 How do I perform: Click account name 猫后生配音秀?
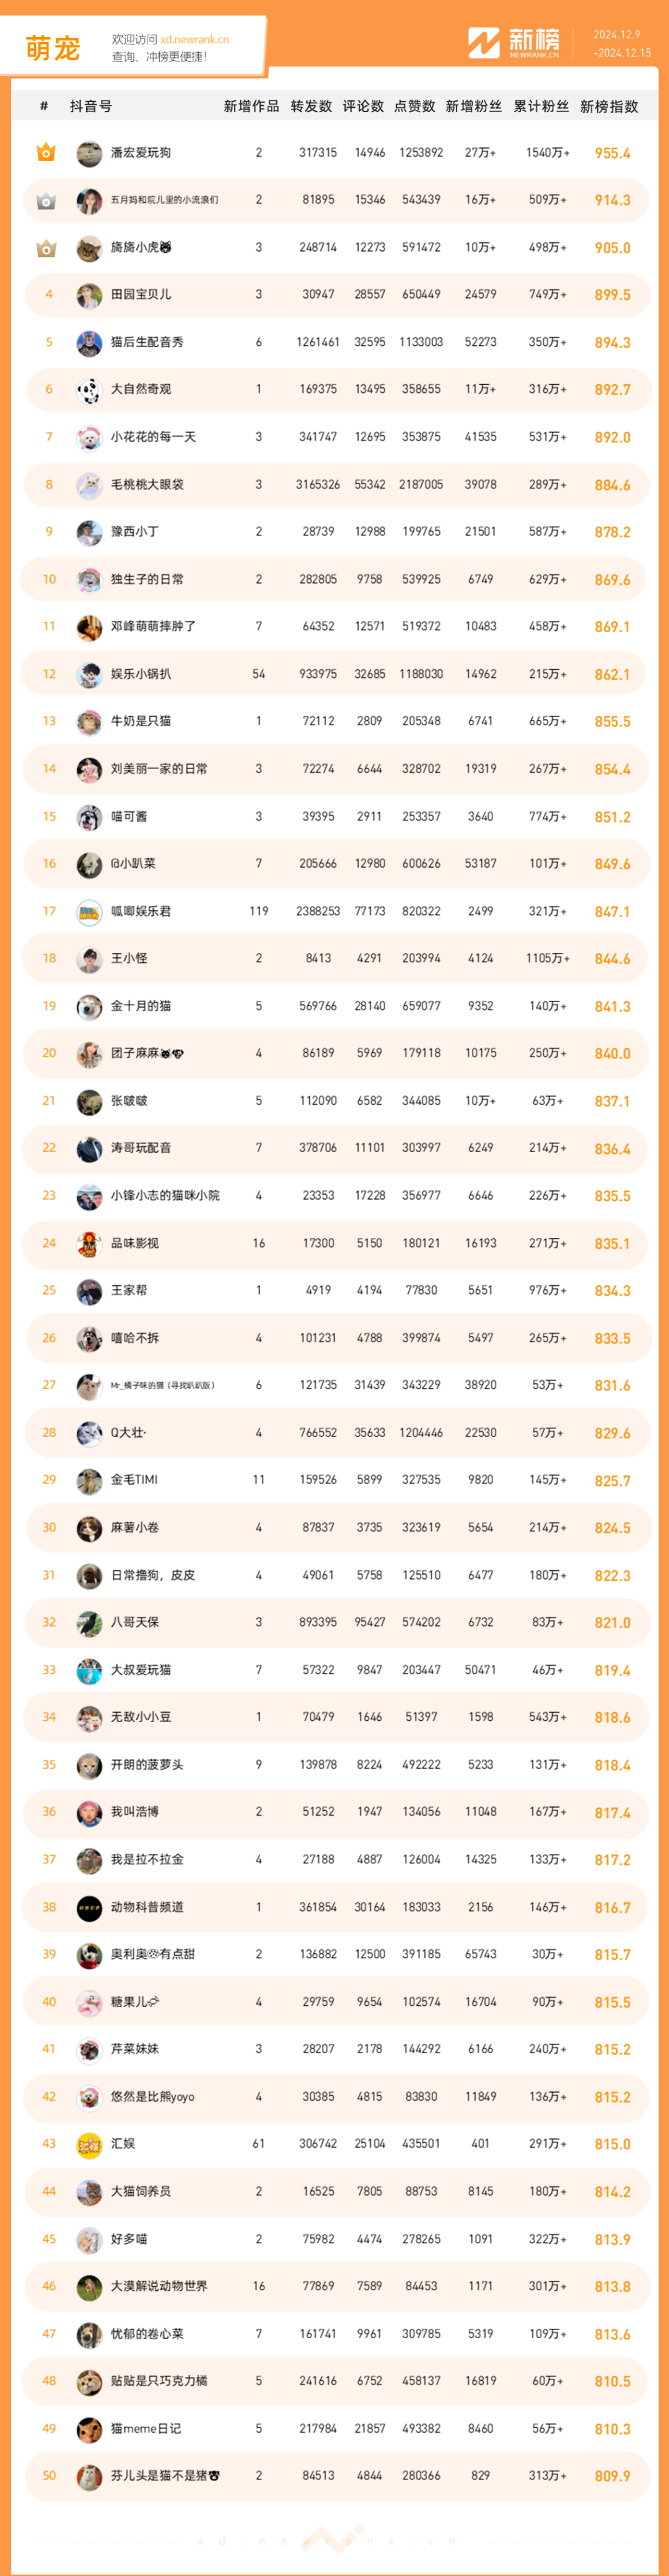coord(147,342)
